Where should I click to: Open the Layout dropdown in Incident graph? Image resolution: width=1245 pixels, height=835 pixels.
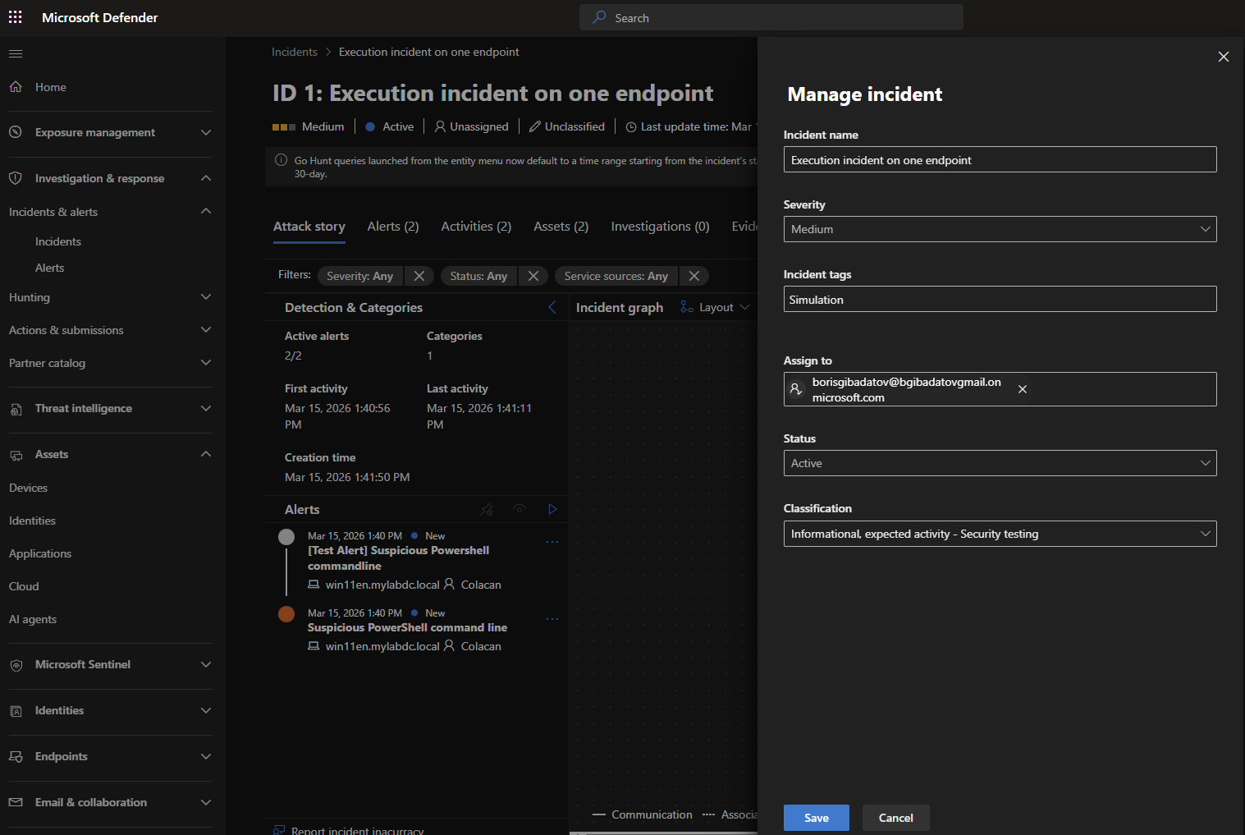pos(716,307)
